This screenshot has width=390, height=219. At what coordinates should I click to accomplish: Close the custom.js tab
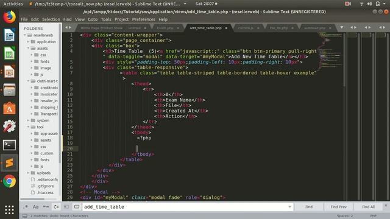point(258,28)
